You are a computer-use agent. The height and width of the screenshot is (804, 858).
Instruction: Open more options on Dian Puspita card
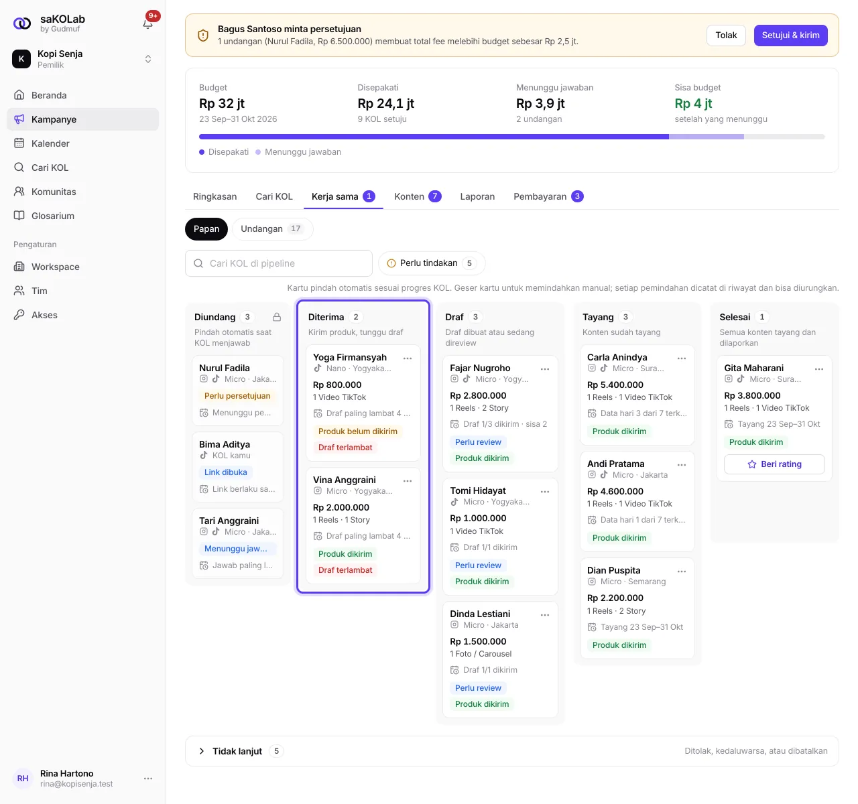coord(682,572)
